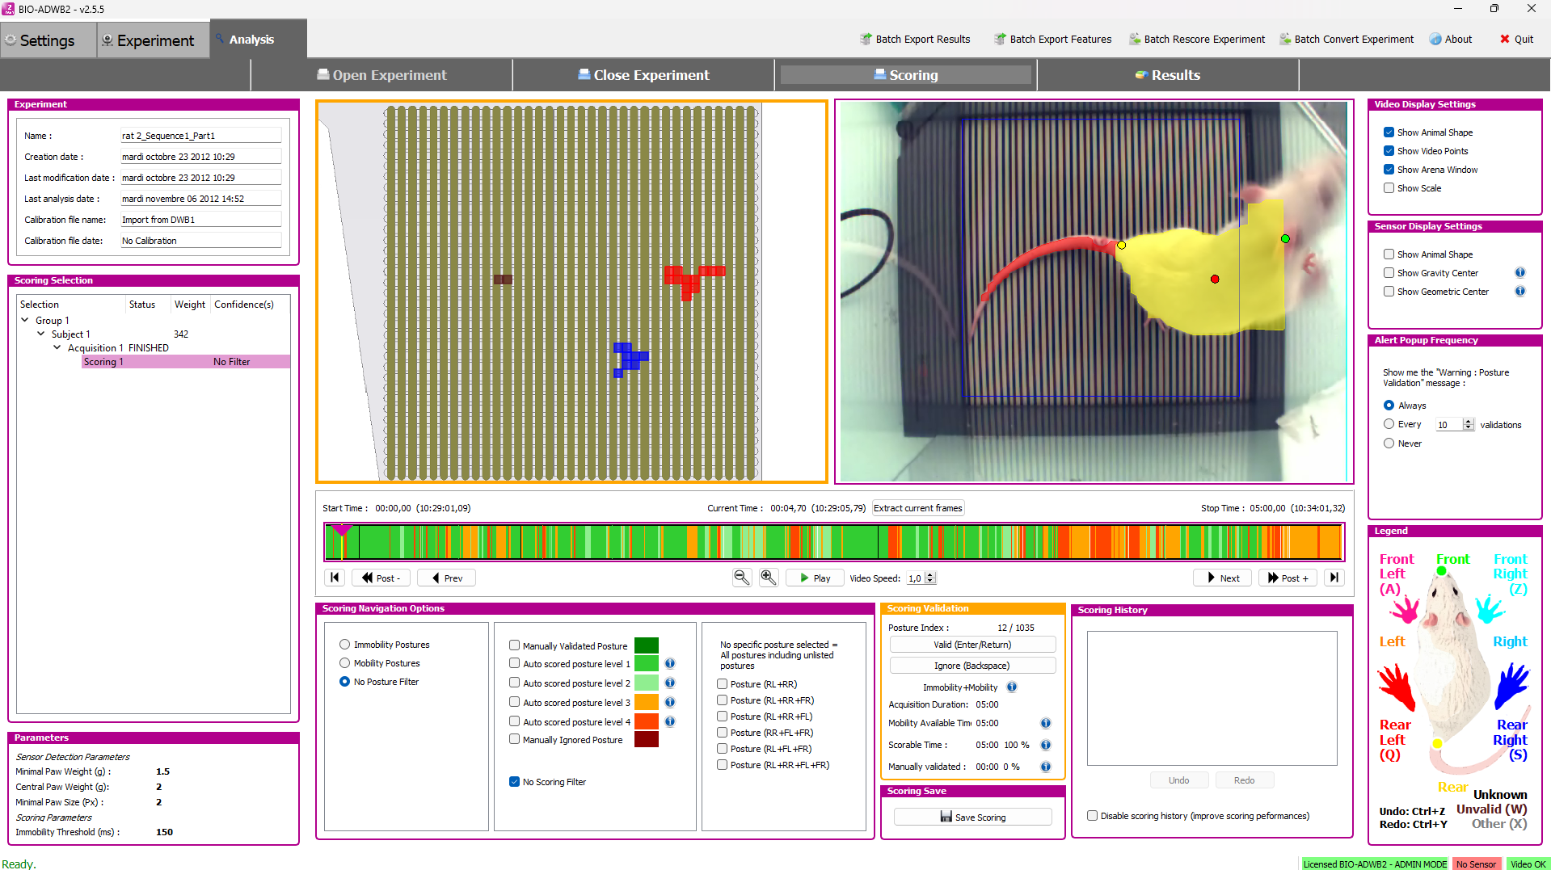Click the zoom out magnifier icon
The width and height of the screenshot is (1551, 870).
pos(741,578)
